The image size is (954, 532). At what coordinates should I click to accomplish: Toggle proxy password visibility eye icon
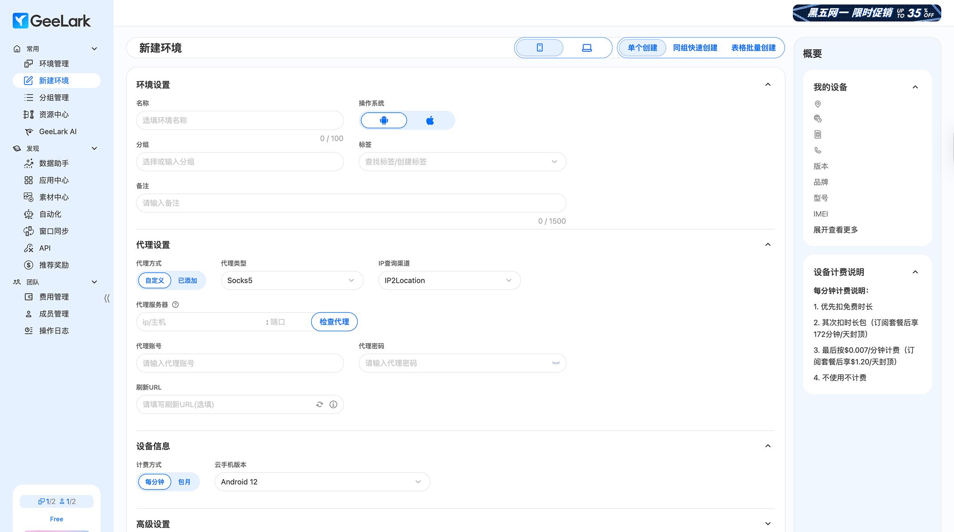pos(555,363)
